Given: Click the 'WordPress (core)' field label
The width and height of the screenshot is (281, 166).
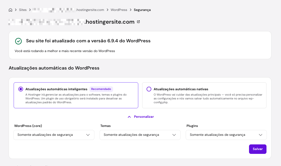Looking at the screenshot, I should pos(28,126).
